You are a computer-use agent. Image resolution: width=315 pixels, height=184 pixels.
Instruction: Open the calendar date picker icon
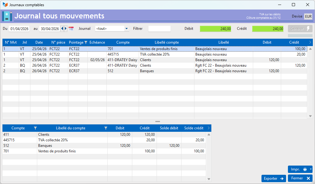pyautogui.click(x=71, y=29)
